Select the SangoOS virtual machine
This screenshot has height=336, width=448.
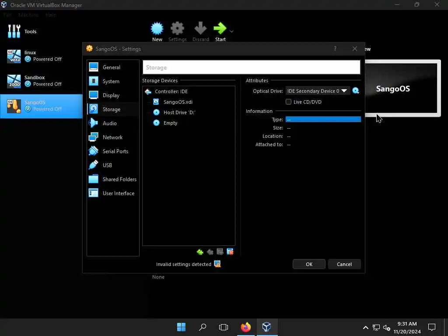click(x=41, y=106)
